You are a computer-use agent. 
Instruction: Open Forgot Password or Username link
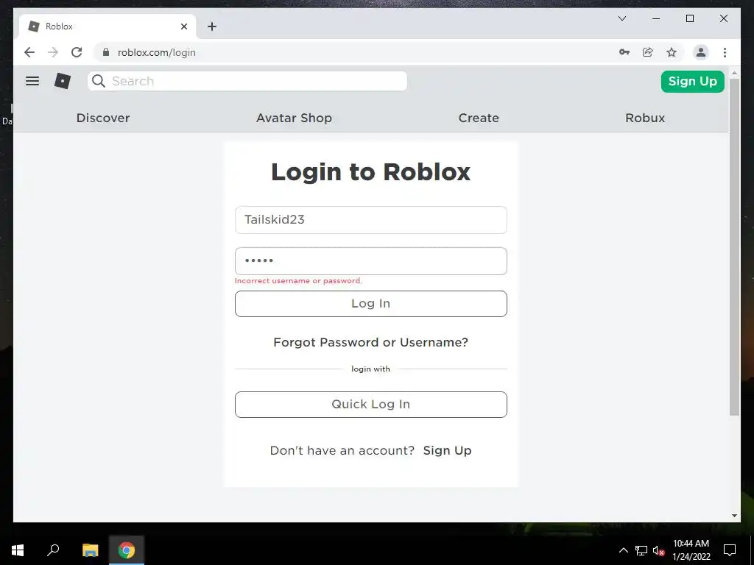(371, 342)
